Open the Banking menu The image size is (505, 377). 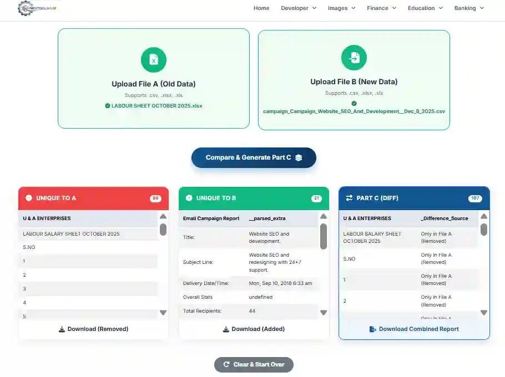469,8
